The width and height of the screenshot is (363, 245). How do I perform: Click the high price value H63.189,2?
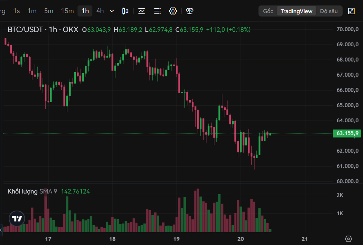click(128, 30)
